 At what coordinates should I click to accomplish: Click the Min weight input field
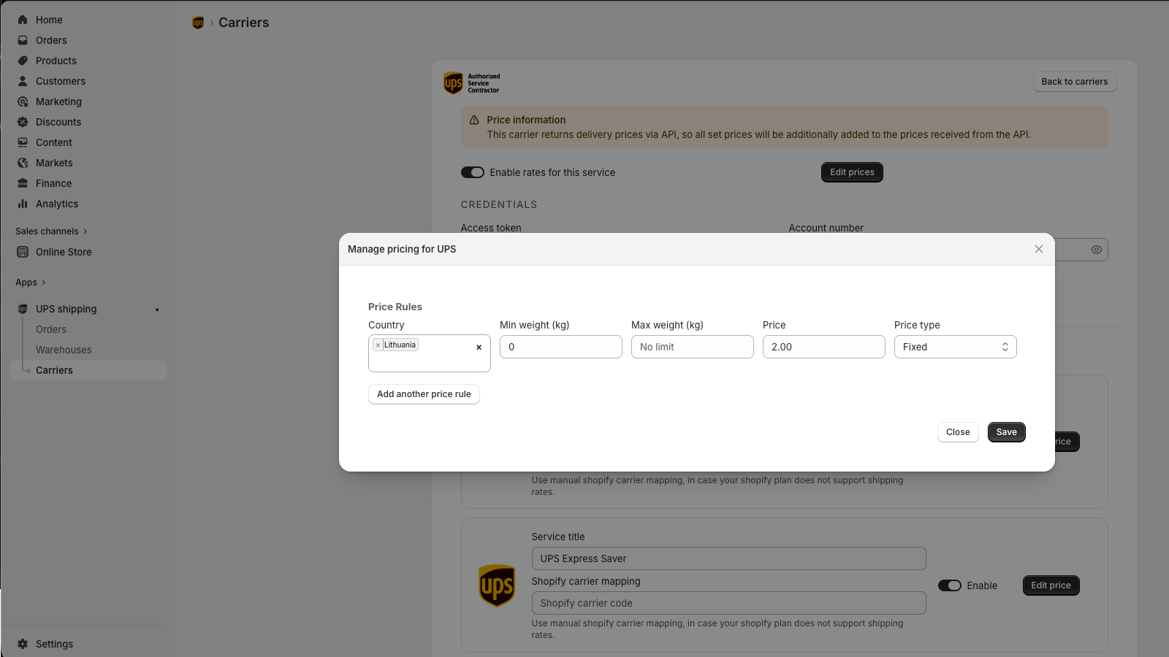[x=561, y=347]
